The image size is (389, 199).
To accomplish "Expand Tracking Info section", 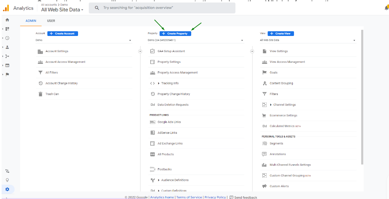I will (159, 83).
